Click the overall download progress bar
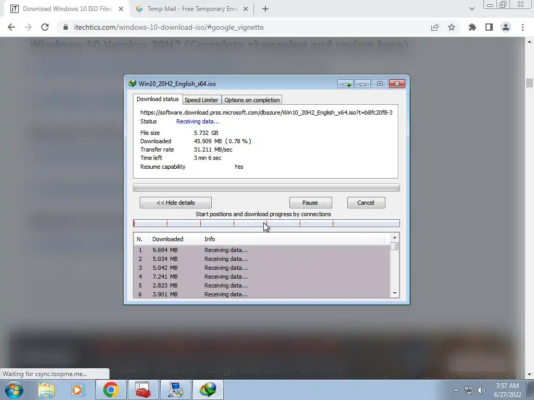 point(266,187)
